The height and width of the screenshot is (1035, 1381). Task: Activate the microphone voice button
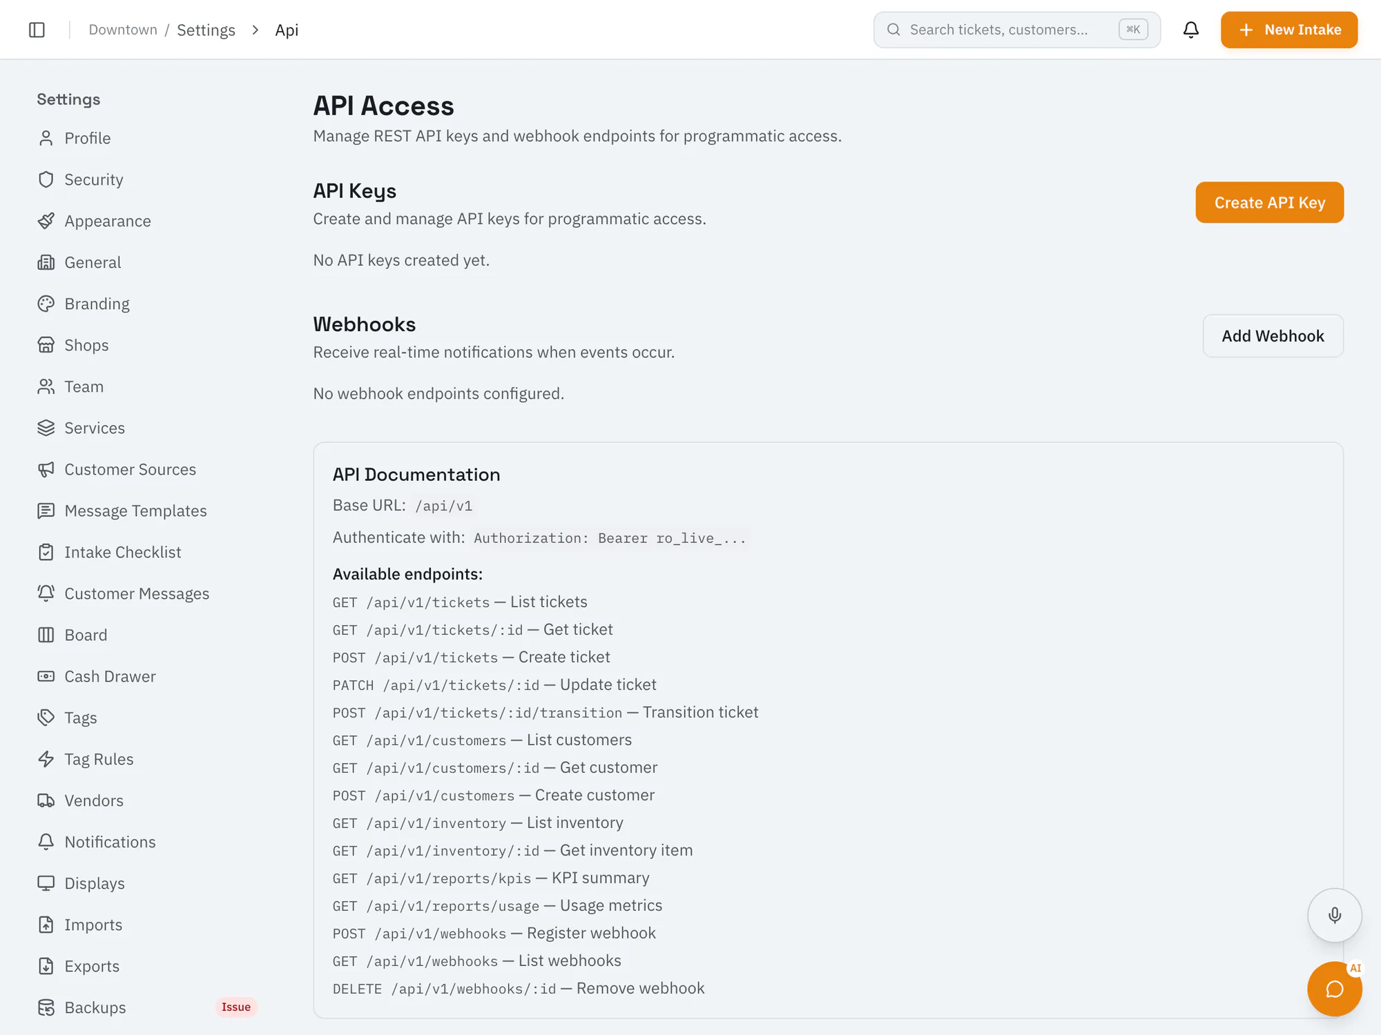coord(1334,915)
